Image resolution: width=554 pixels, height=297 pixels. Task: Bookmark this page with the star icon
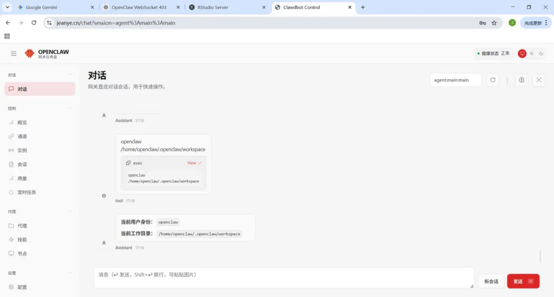(494, 23)
